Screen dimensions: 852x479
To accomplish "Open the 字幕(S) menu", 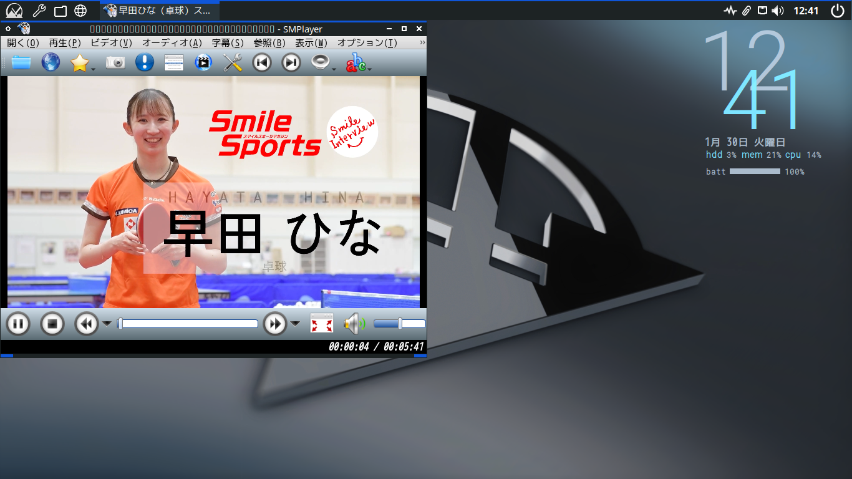I will tap(228, 42).
